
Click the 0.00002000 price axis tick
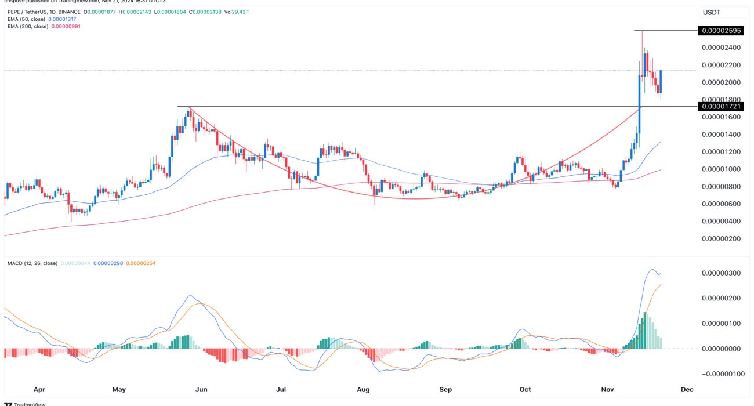pyautogui.click(x=720, y=82)
